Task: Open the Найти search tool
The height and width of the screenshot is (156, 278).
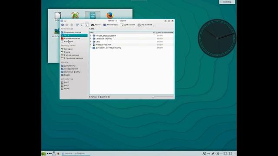Action: point(96,25)
